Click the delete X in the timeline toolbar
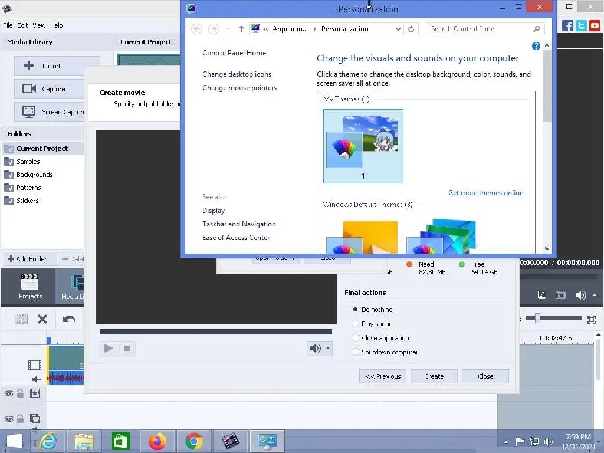The width and height of the screenshot is (604, 453). (x=42, y=319)
